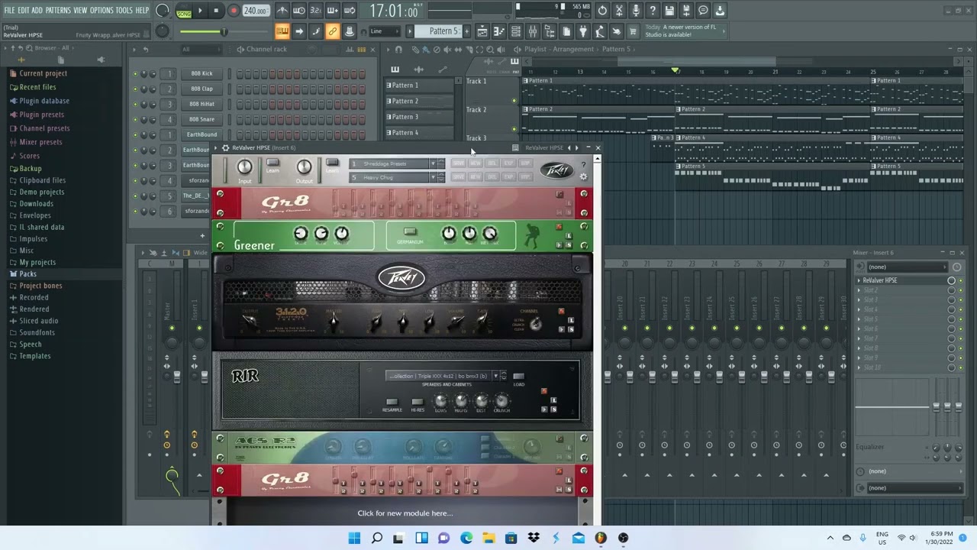The width and height of the screenshot is (977, 550).
Task: Click the transport Stop button
Action: coord(216,11)
